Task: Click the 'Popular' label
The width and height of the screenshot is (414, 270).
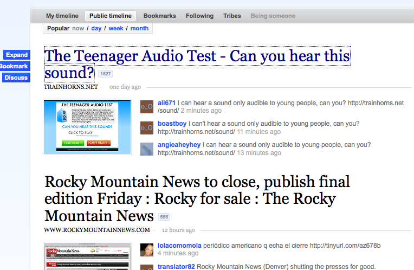Action: [x=58, y=28]
